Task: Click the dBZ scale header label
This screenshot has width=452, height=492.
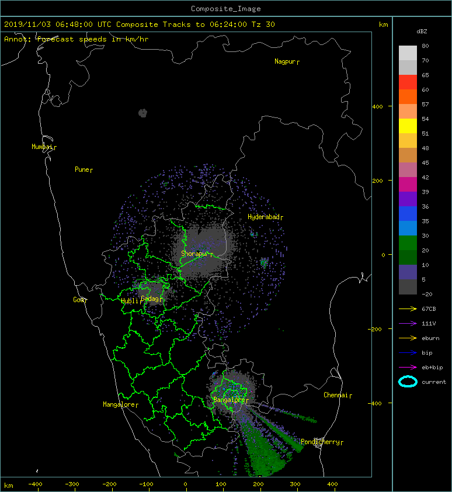Action: click(x=422, y=32)
